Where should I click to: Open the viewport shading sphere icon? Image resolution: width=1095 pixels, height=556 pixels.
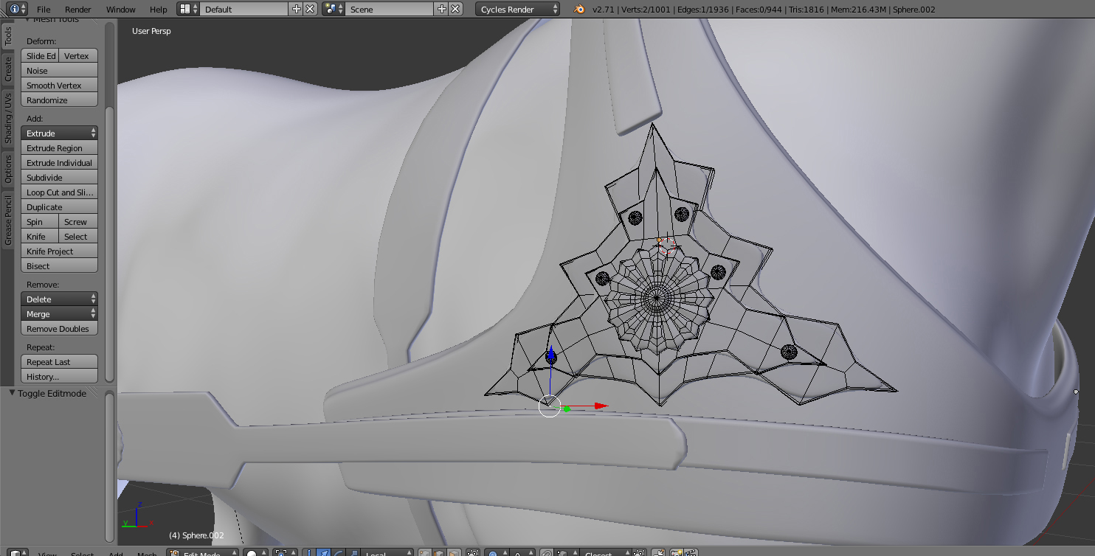(256, 552)
